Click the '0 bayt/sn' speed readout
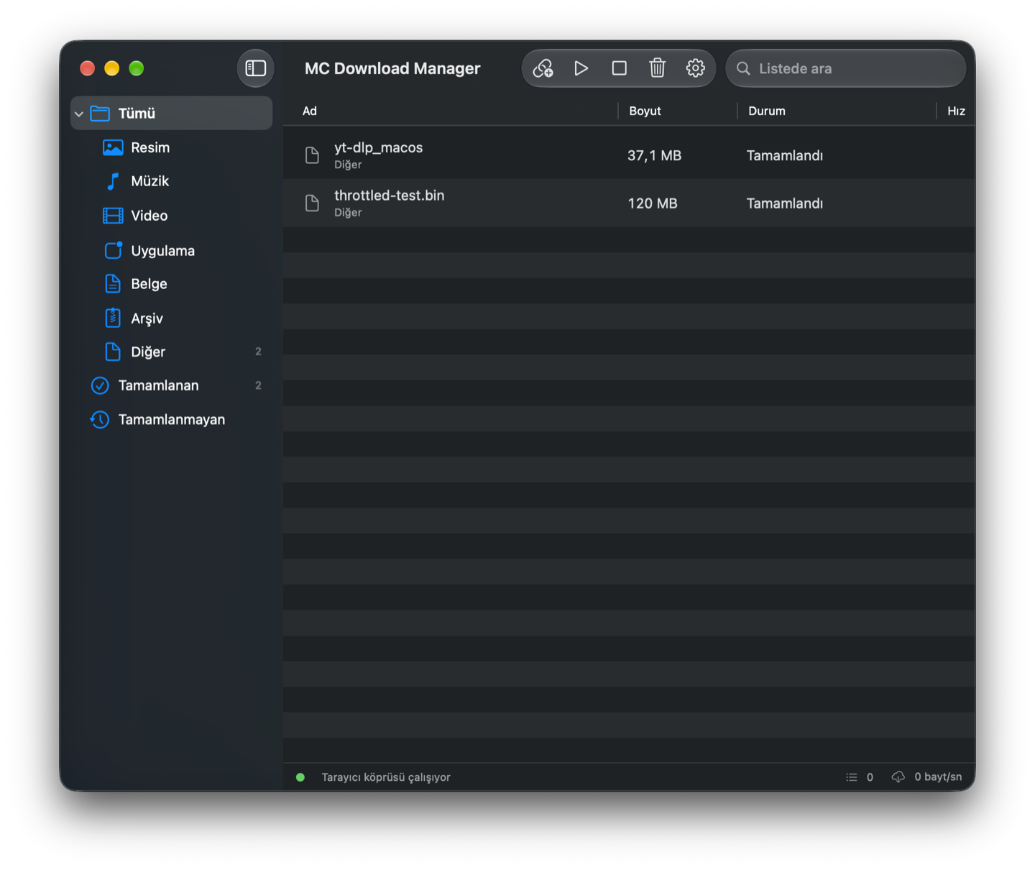This screenshot has height=870, width=1035. tap(938, 777)
